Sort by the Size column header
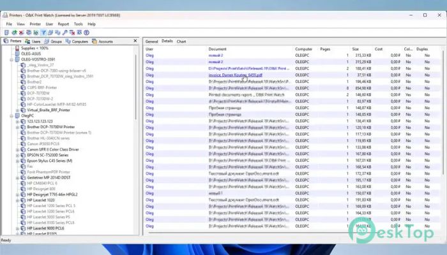The image size is (447, 255). [355, 49]
